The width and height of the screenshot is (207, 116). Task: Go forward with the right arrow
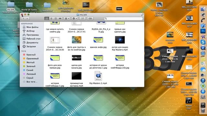27,19
